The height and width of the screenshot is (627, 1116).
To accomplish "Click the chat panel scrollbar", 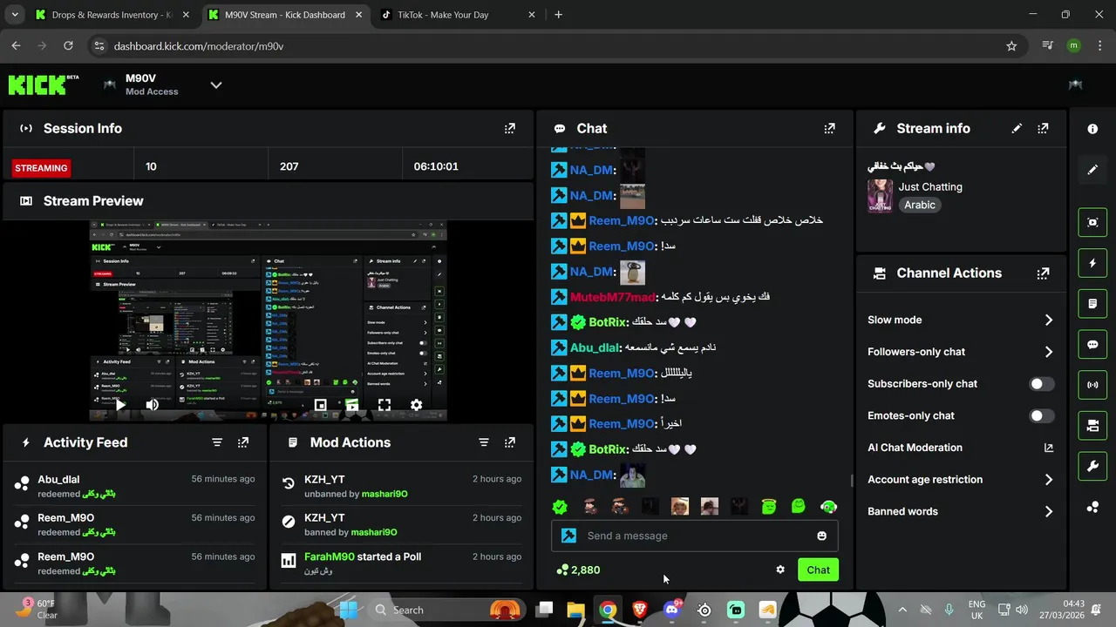I will pyautogui.click(x=852, y=480).
